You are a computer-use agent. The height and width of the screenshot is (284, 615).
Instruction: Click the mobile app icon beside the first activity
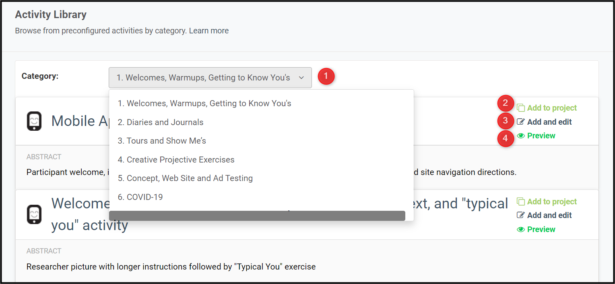(34, 121)
